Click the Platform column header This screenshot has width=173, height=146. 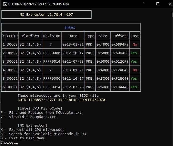30,36
